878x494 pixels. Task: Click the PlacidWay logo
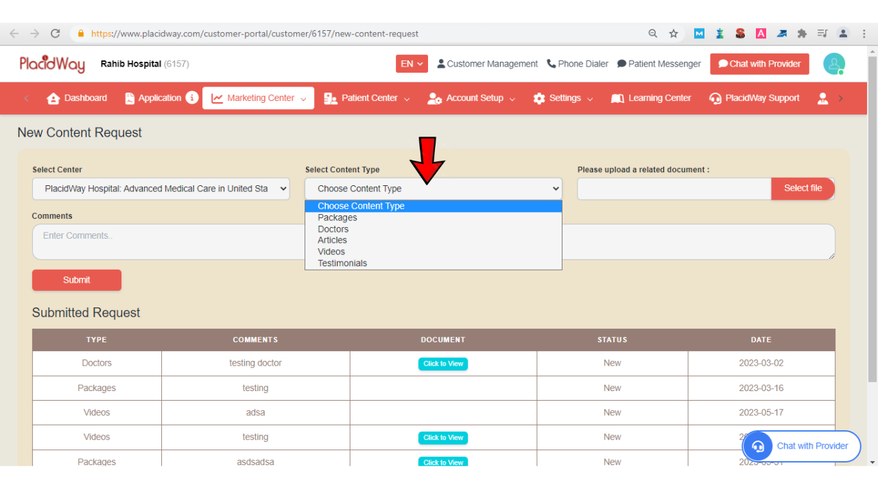[x=52, y=63]
